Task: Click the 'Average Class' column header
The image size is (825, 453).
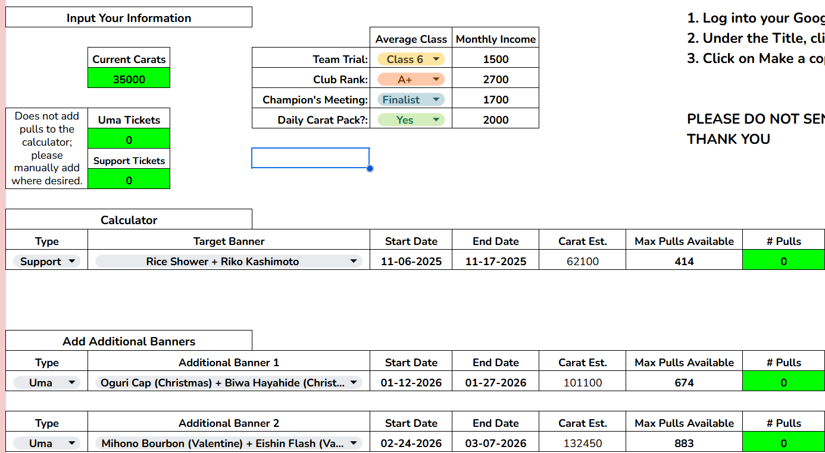Action: (x=411, y=37)
